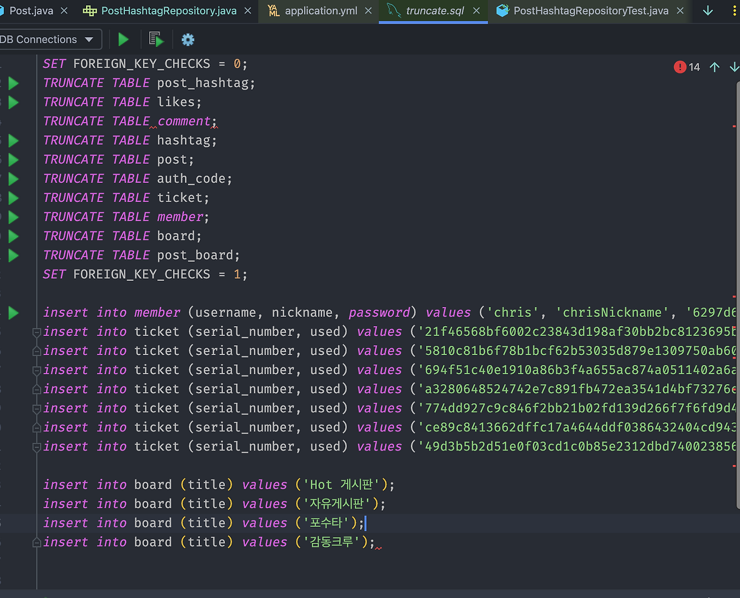Run the TRUNCATE TABLE hashtag statement

(13, 141)
